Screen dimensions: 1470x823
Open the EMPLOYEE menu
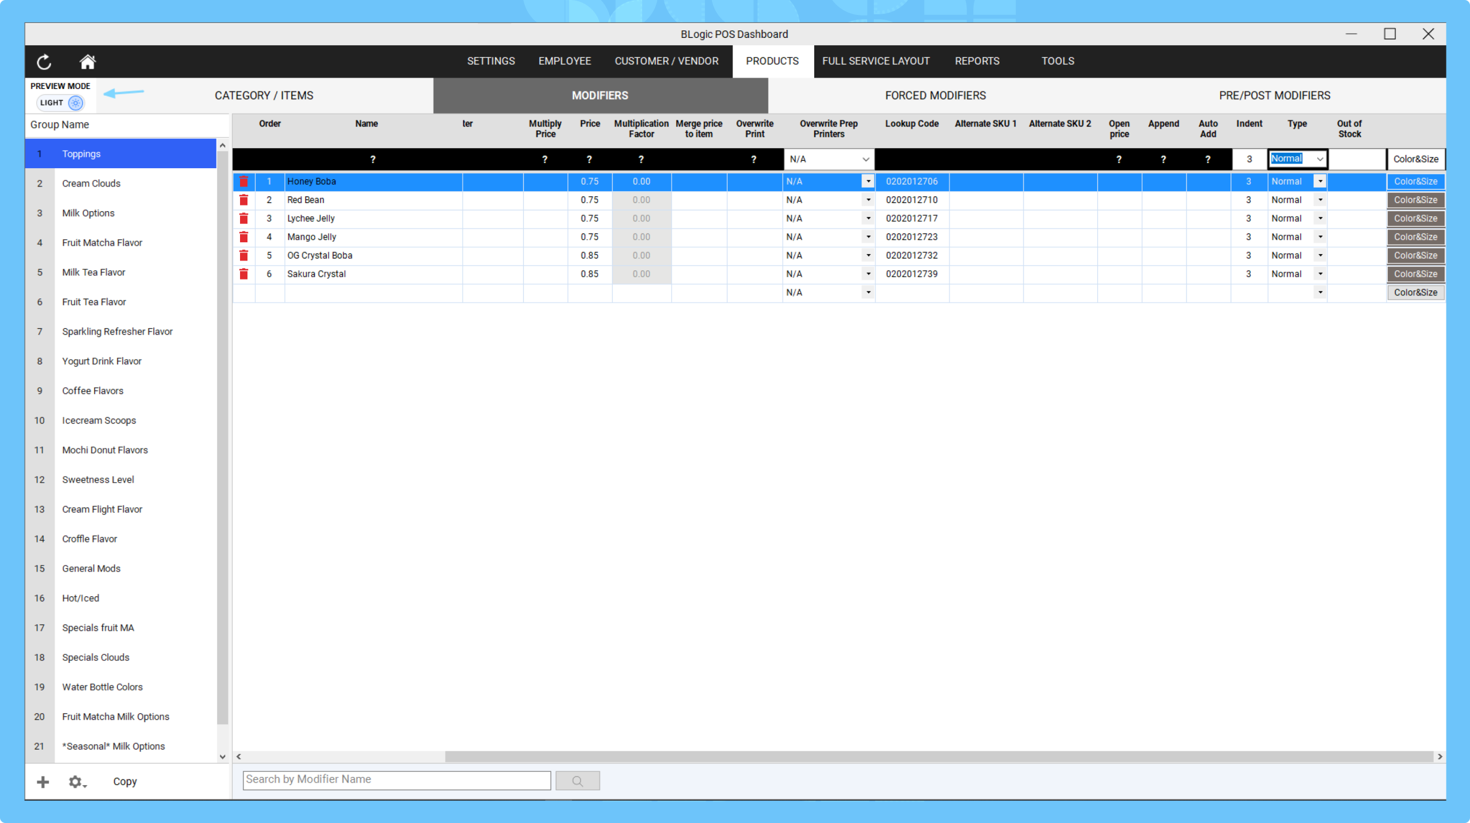(x=564, y=61)
